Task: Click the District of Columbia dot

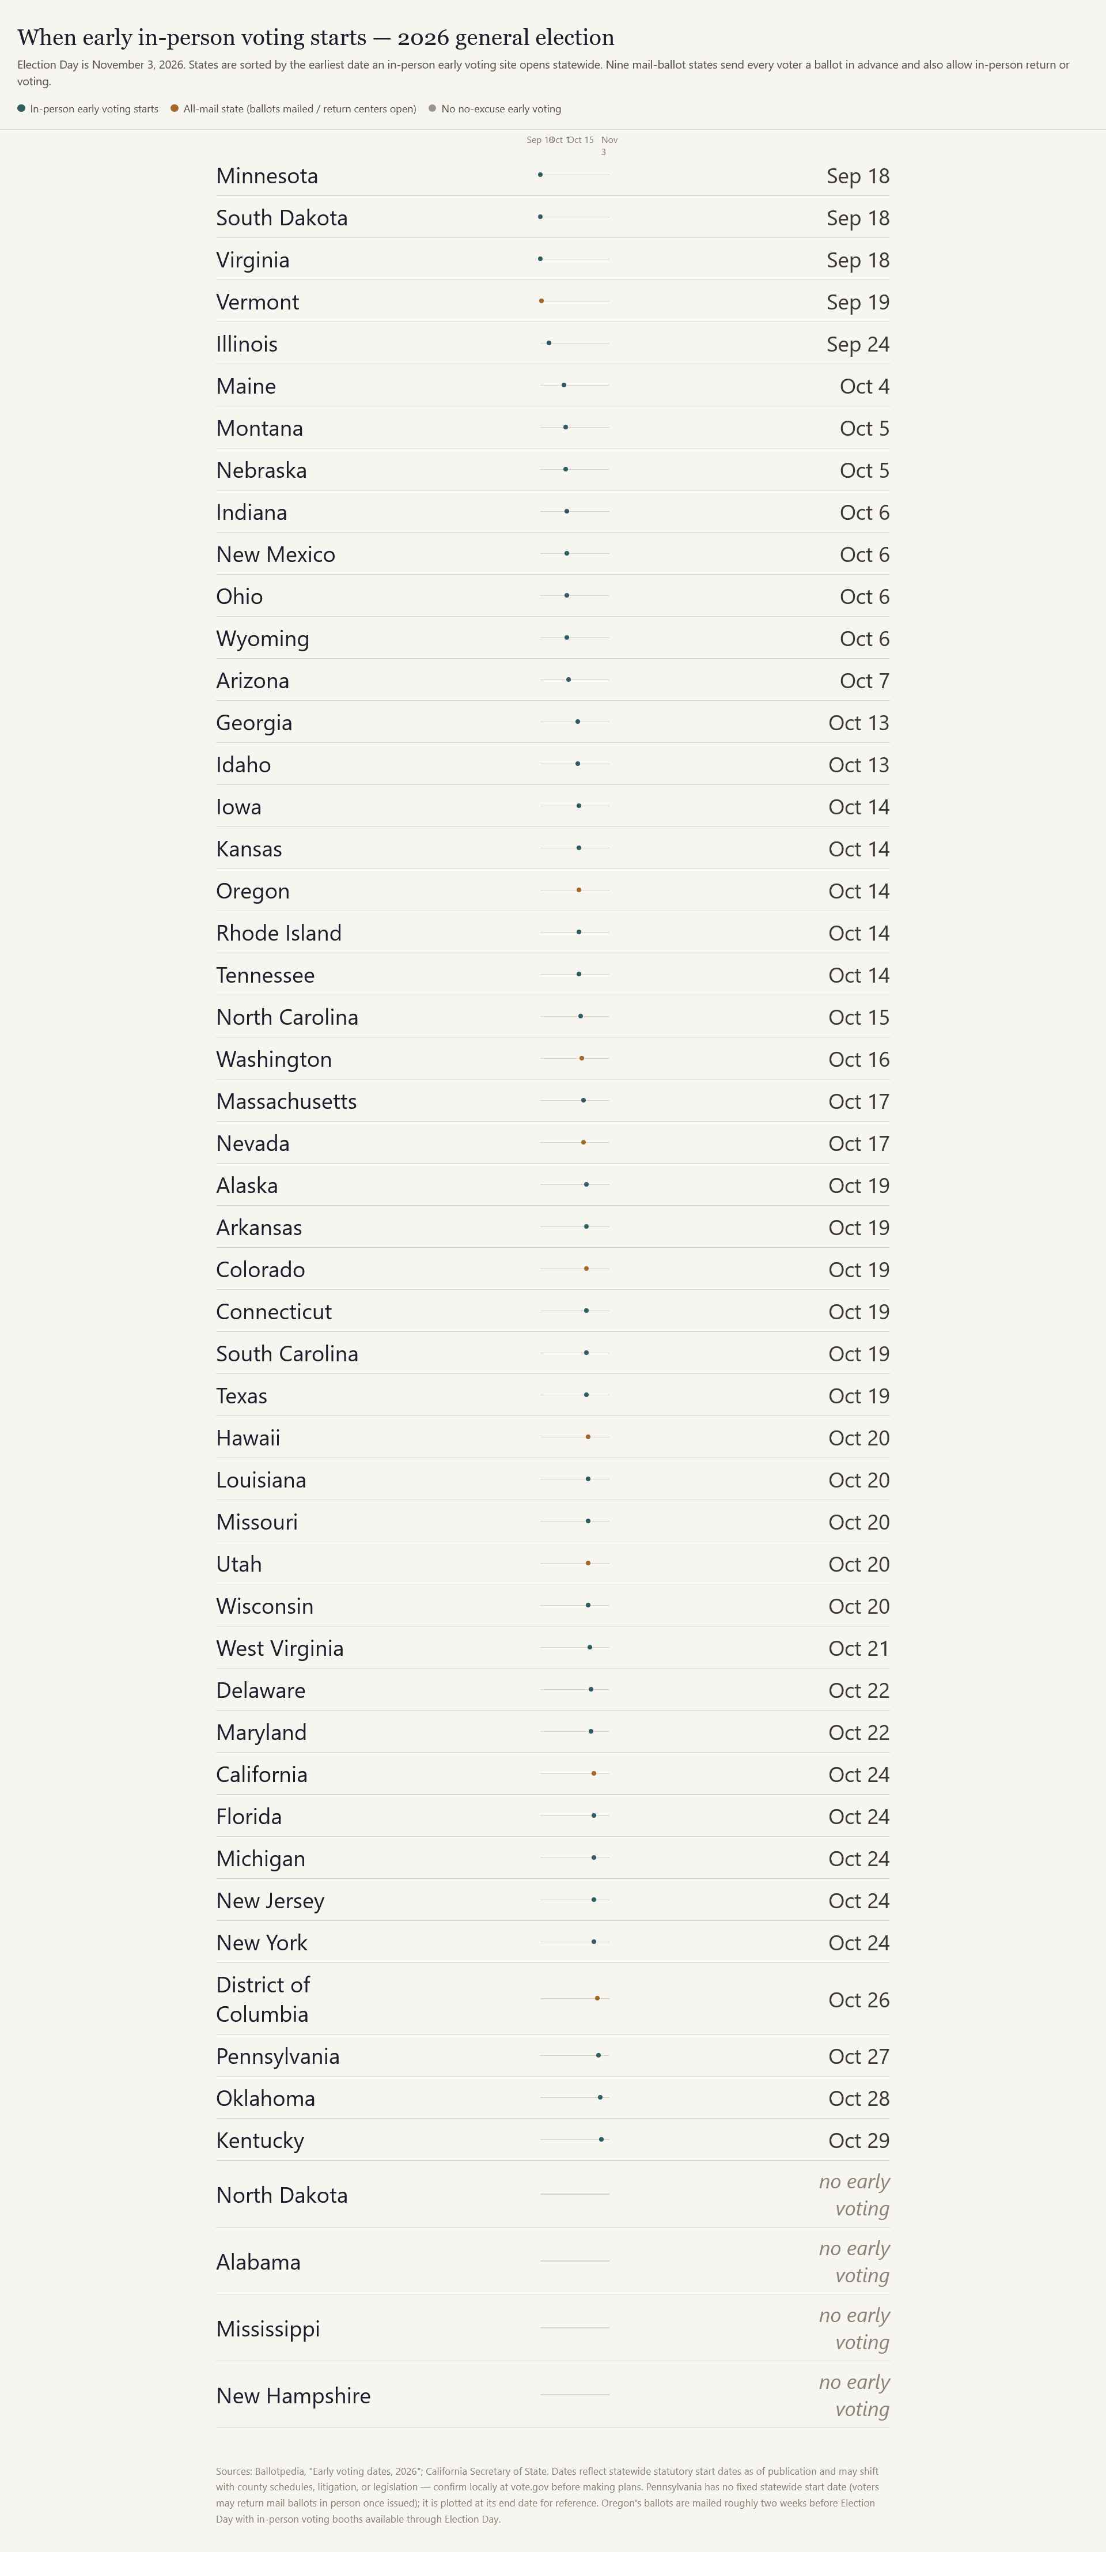Action: (x=597, y=1998)
